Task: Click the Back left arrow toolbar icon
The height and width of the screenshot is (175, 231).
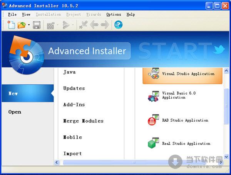Action: coord(94,25)
